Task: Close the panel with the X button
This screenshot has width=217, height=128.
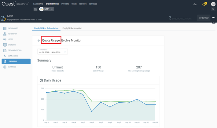Action: click(213, 9)
